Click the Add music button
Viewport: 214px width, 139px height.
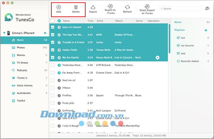[59, 9]
